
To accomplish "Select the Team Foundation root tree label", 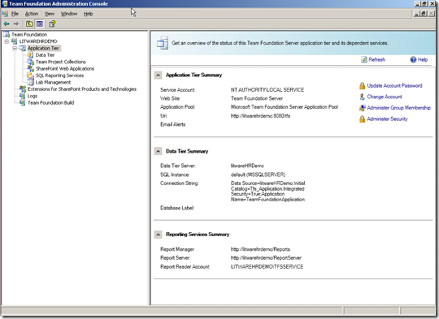I will pos(29,34).
